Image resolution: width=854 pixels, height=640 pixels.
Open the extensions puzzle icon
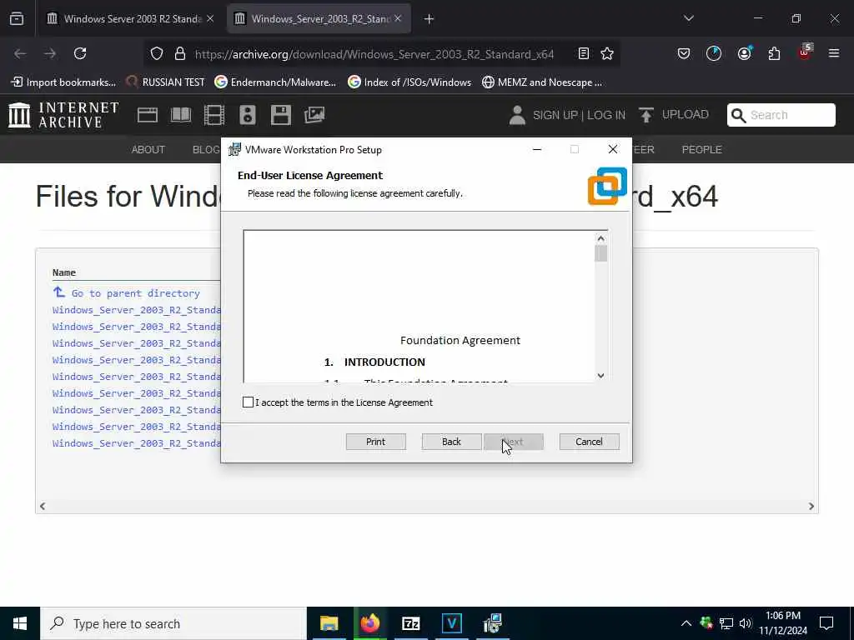point(774,53)
